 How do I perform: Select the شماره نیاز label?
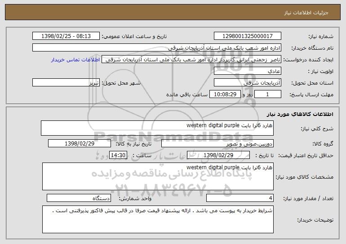[321, 36]
